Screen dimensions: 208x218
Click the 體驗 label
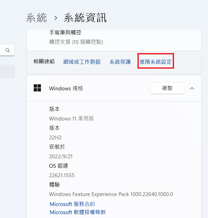click(54, 185)
